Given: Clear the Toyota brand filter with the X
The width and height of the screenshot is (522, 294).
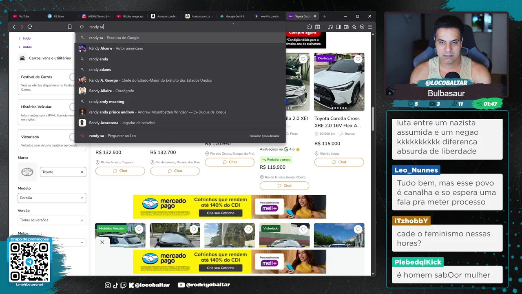Looking at the screenshot, I should (82, 172).
